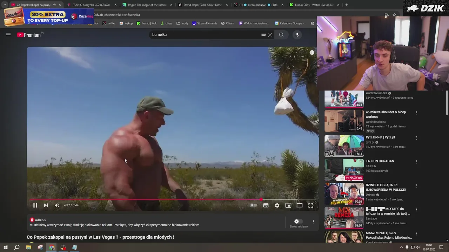The height and width of the screenshot is (252, 449).
Task: Switch to 'David Jasper Talks About Fame' tab
Action: pyautogui.click(x=203, y=5)
